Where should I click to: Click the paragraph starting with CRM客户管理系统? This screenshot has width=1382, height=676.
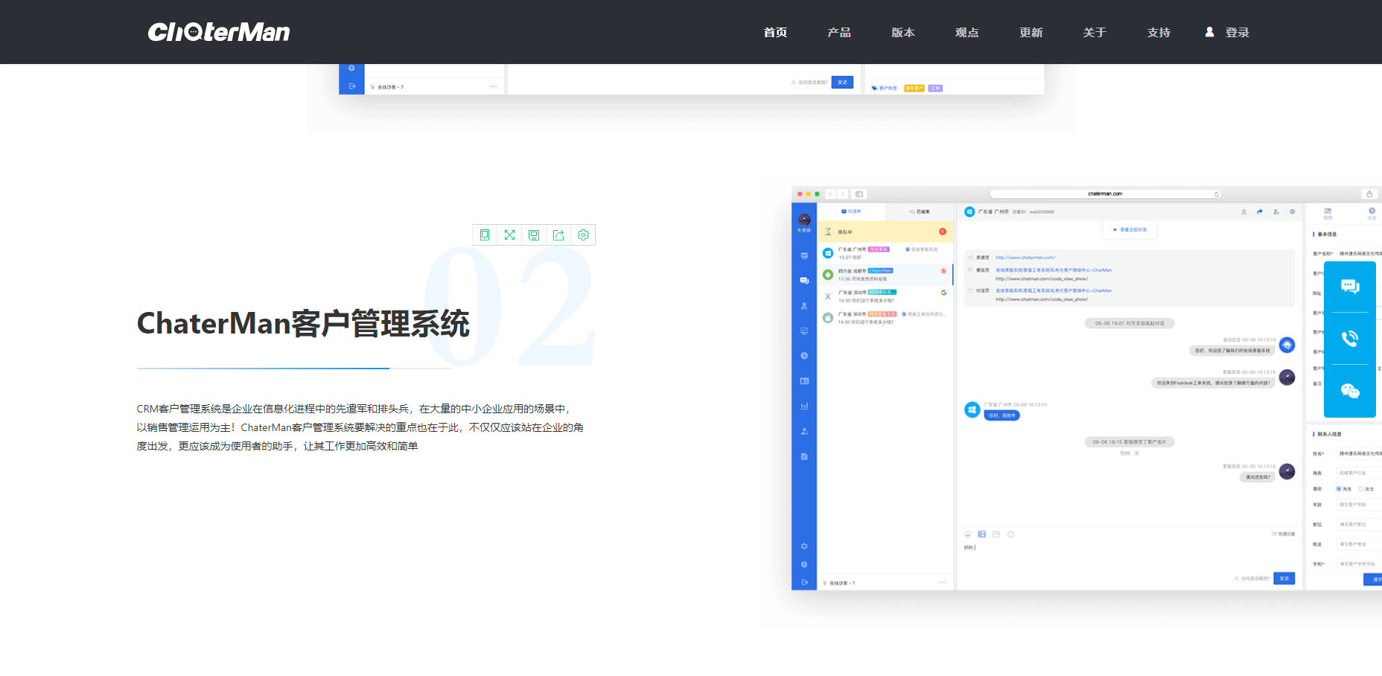360,427
